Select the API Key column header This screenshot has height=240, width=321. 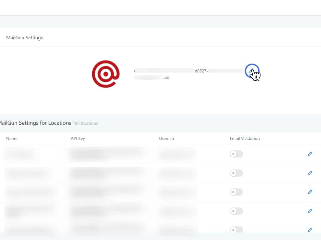[x=78, y=138]
